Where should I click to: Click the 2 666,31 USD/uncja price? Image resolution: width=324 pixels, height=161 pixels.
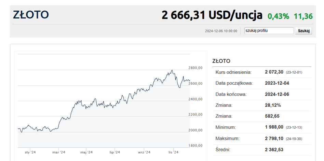[x=212, y=15]
